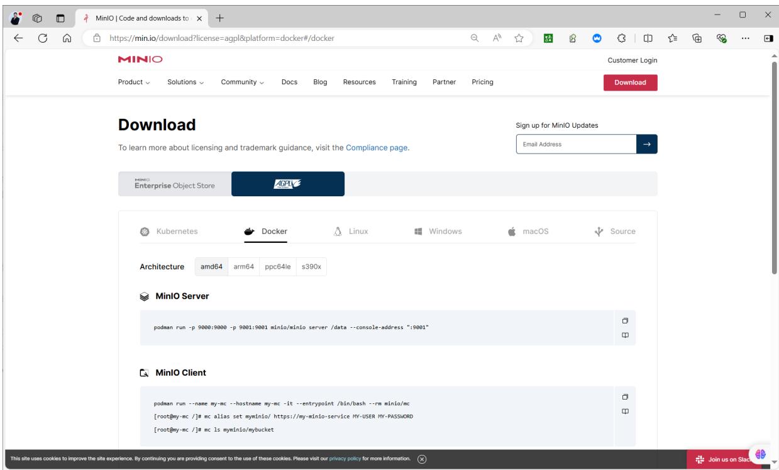Open the brain chat widget icon

760,454
